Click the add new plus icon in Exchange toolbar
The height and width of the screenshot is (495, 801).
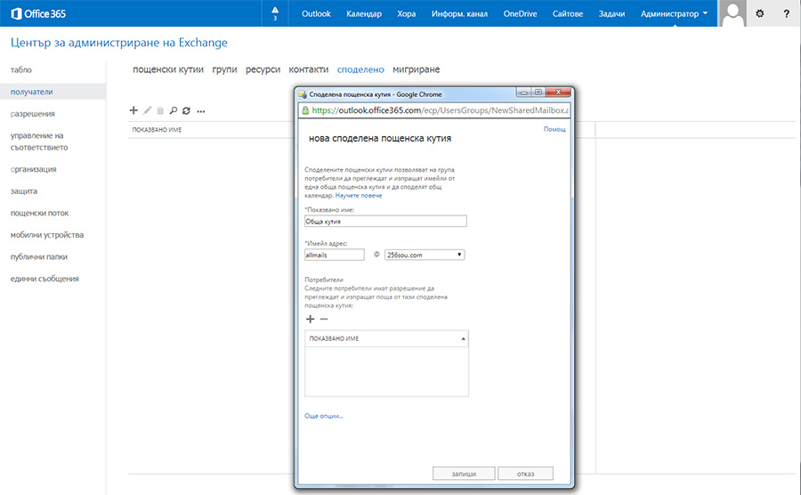(x=133, y=110)
